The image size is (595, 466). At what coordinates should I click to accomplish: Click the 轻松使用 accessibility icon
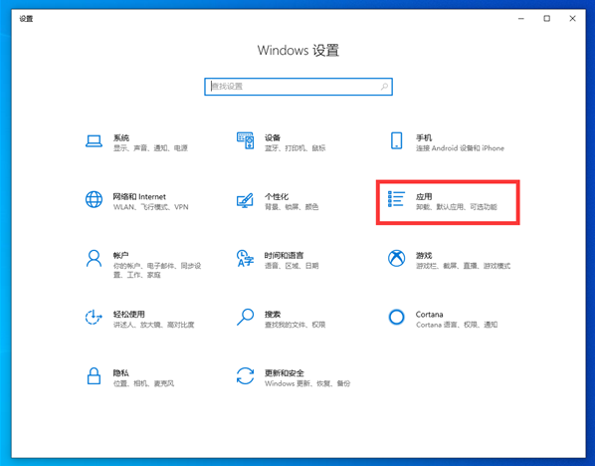[x=94, y=317]
